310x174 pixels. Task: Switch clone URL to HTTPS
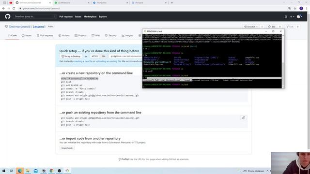94,57
